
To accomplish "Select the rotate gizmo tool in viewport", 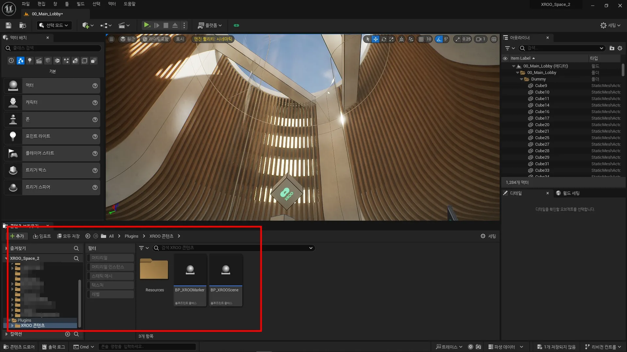I will (x=384, y=39).
